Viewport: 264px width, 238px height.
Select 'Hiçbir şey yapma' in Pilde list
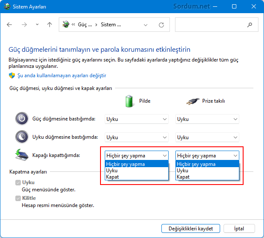[x=137, y=164]
